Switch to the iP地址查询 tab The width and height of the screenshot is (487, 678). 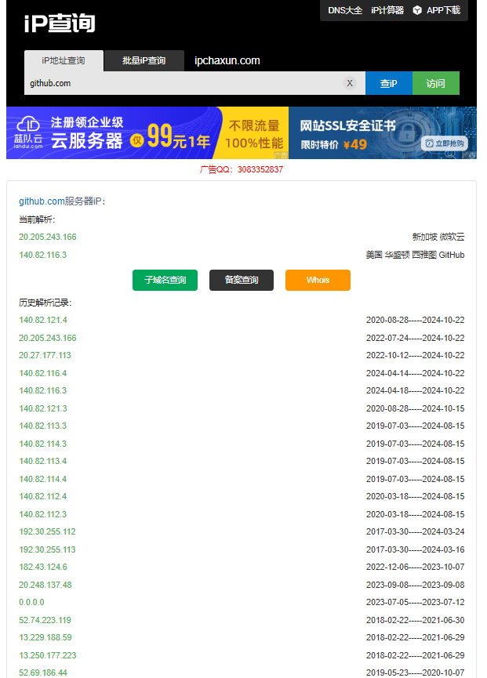point(64,60)
